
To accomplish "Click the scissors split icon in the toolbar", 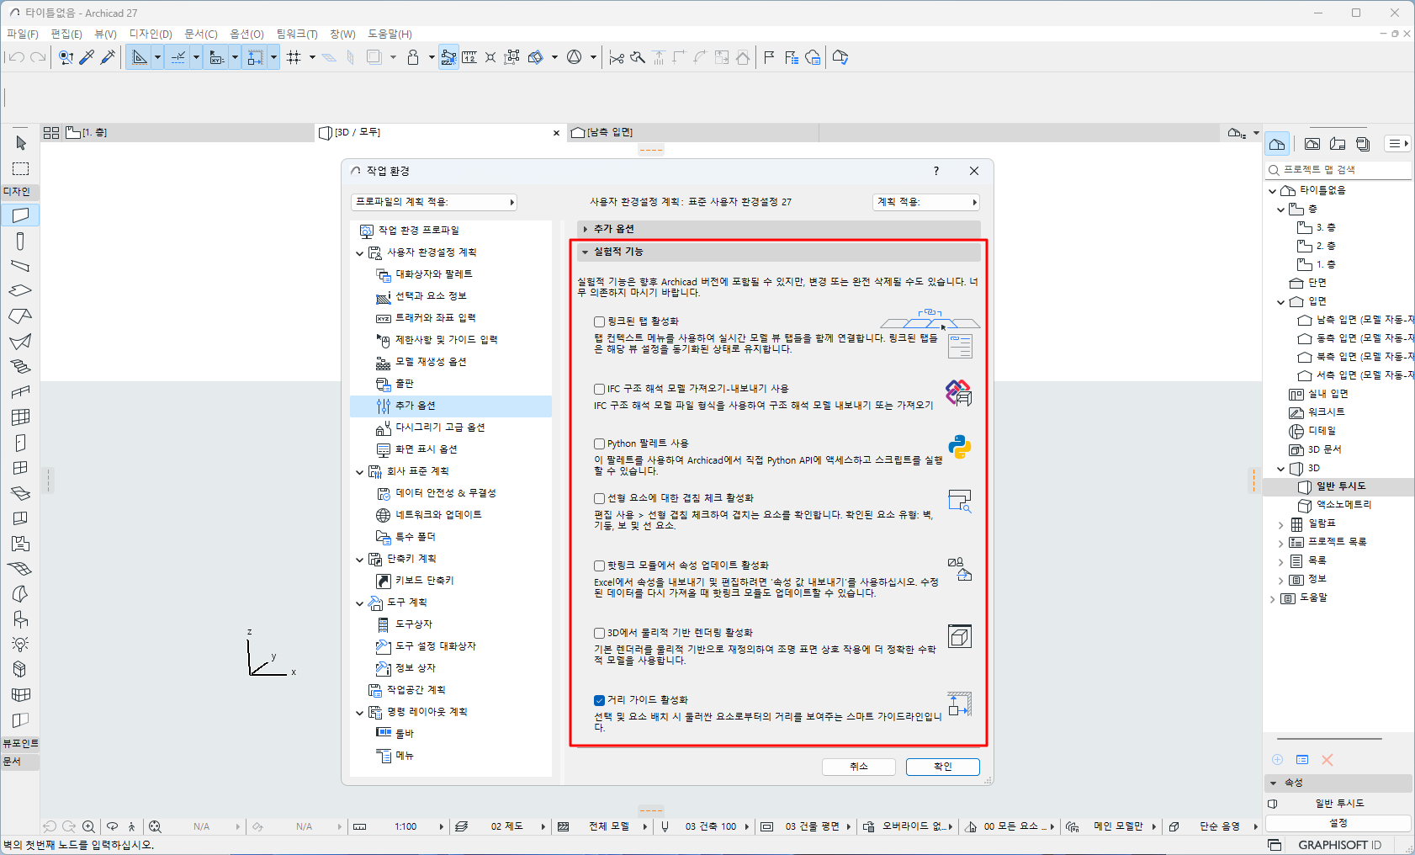I will (617, 57).
